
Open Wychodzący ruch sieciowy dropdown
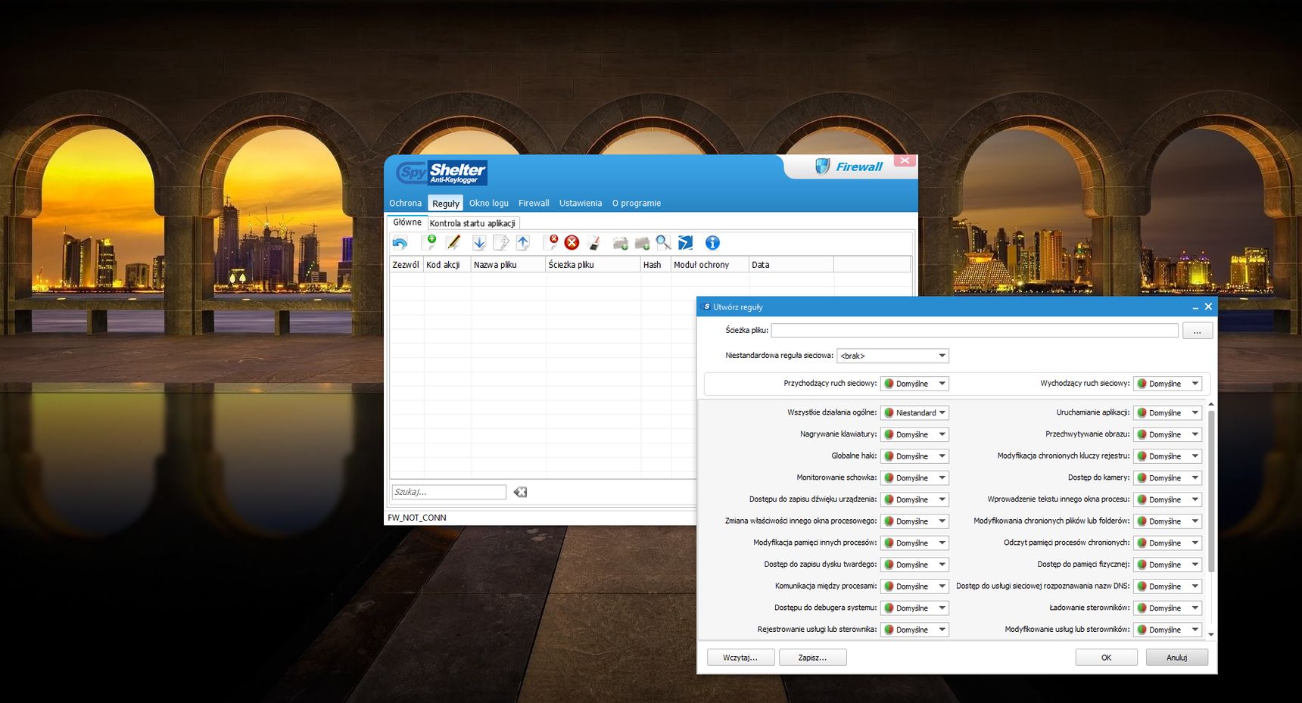(x=1167, y=384)
